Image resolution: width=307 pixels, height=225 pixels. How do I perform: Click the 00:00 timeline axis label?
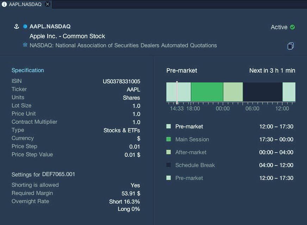point(223,109)
